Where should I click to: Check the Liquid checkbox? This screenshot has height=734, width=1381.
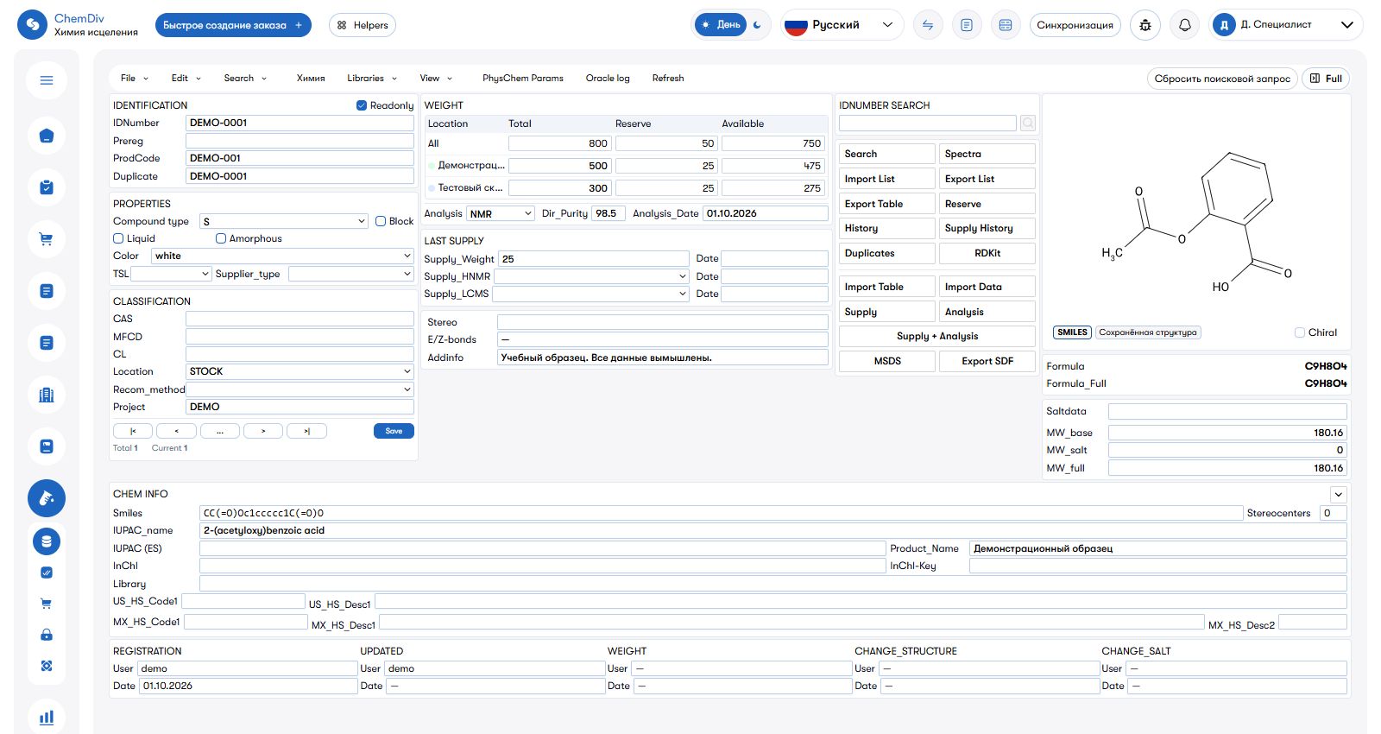(118, 238)
